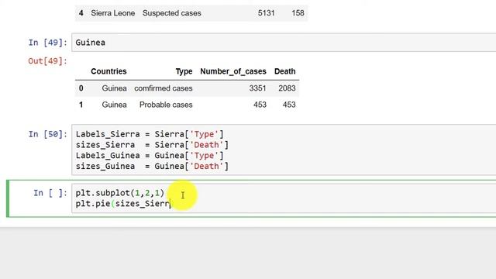
Task: Click the In [50] labels code cell
Action: [x=284, y=150]
